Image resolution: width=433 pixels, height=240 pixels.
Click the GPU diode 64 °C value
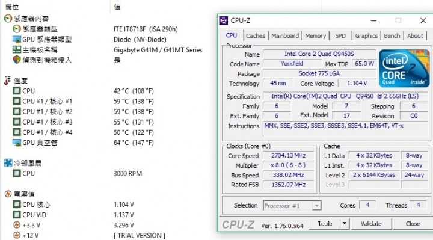tap(134, 143)
